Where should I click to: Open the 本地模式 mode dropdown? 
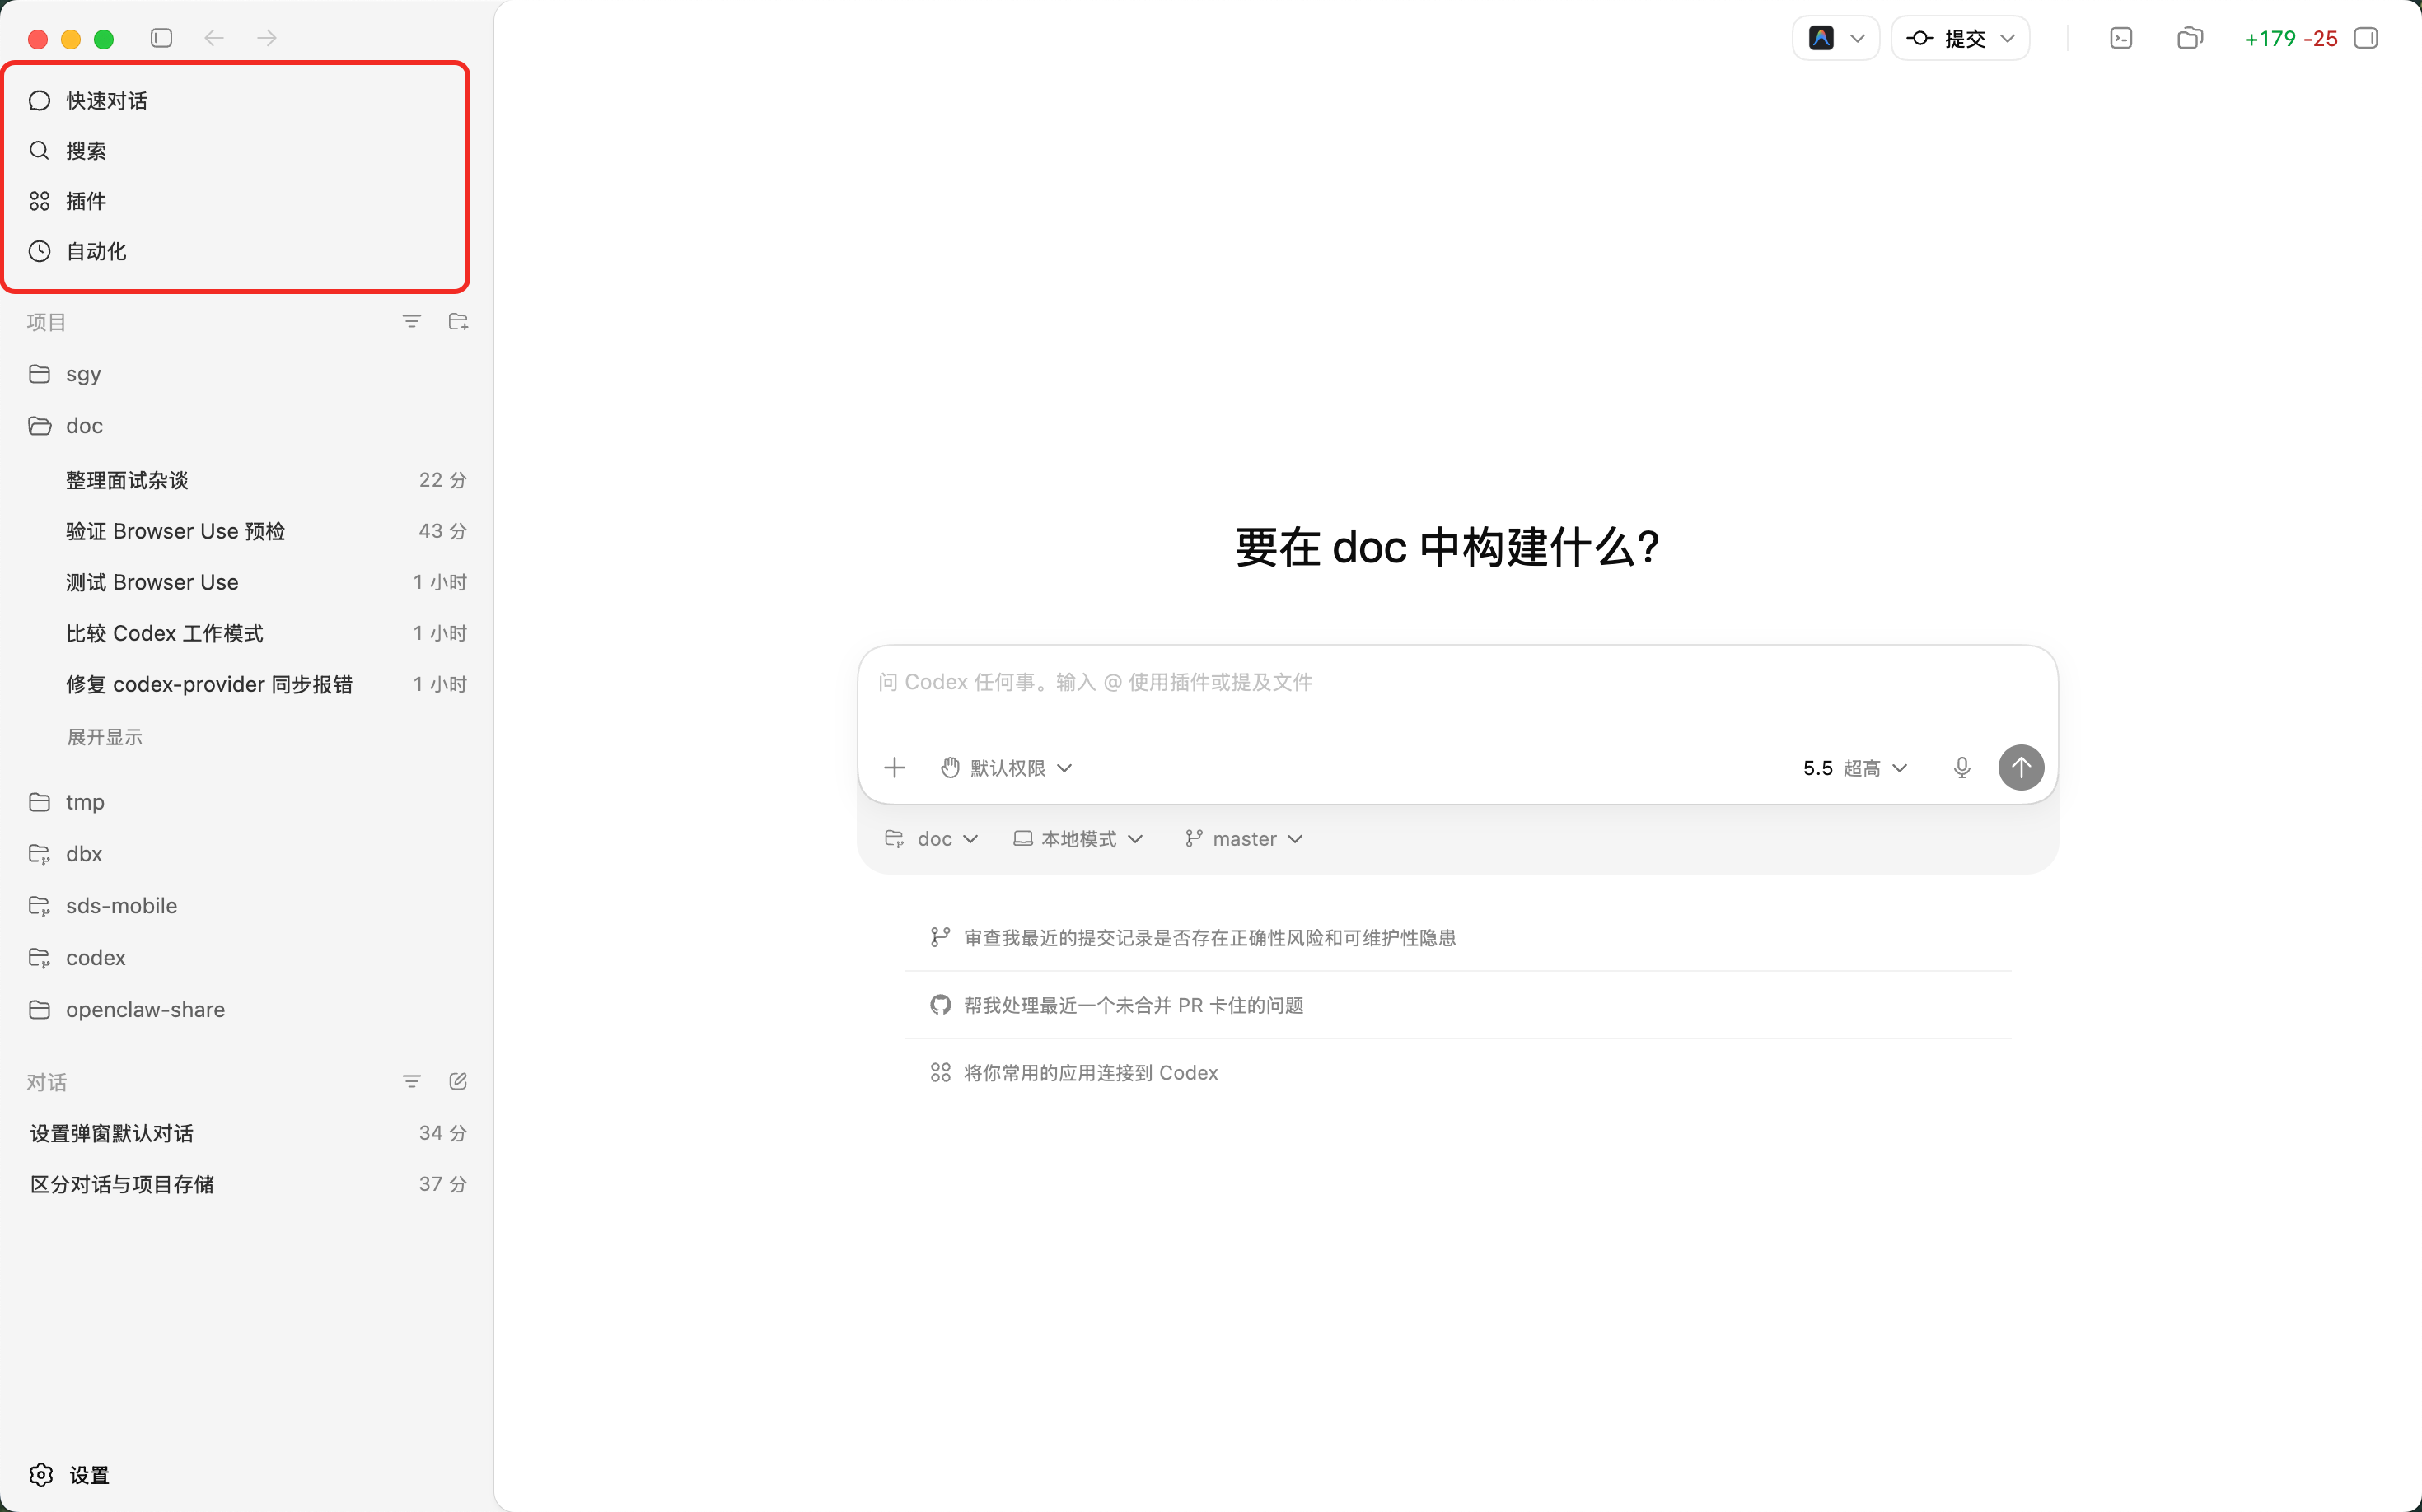[x=1078, y=839]
